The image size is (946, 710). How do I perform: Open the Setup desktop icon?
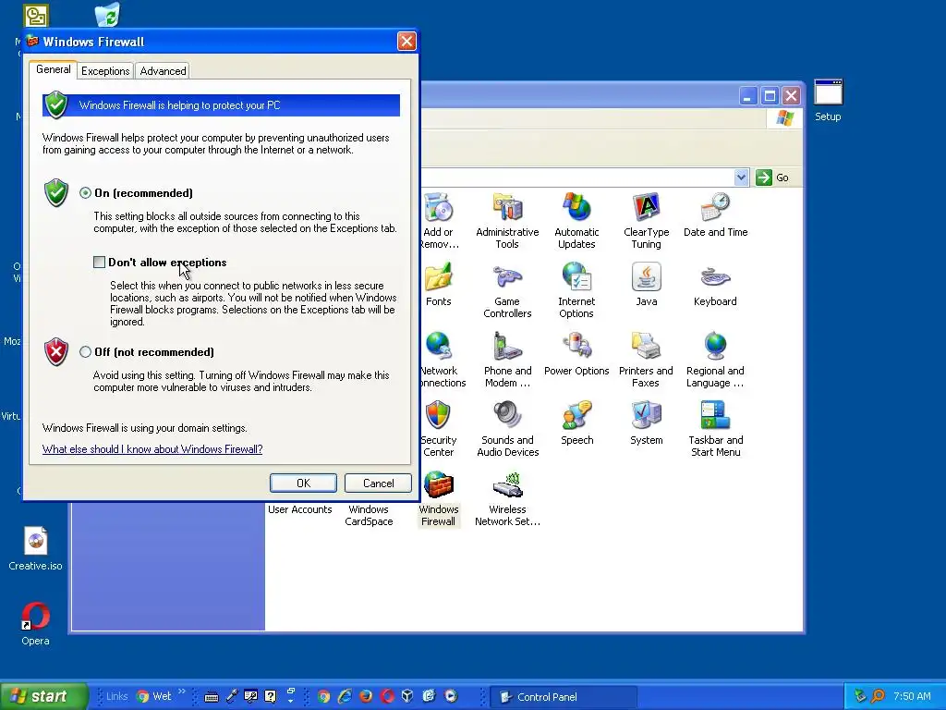828,101
